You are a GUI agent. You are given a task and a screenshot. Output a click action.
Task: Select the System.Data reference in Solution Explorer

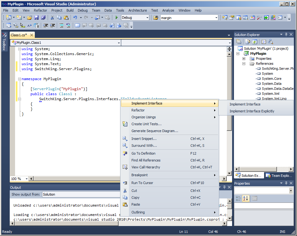point(271,84)
